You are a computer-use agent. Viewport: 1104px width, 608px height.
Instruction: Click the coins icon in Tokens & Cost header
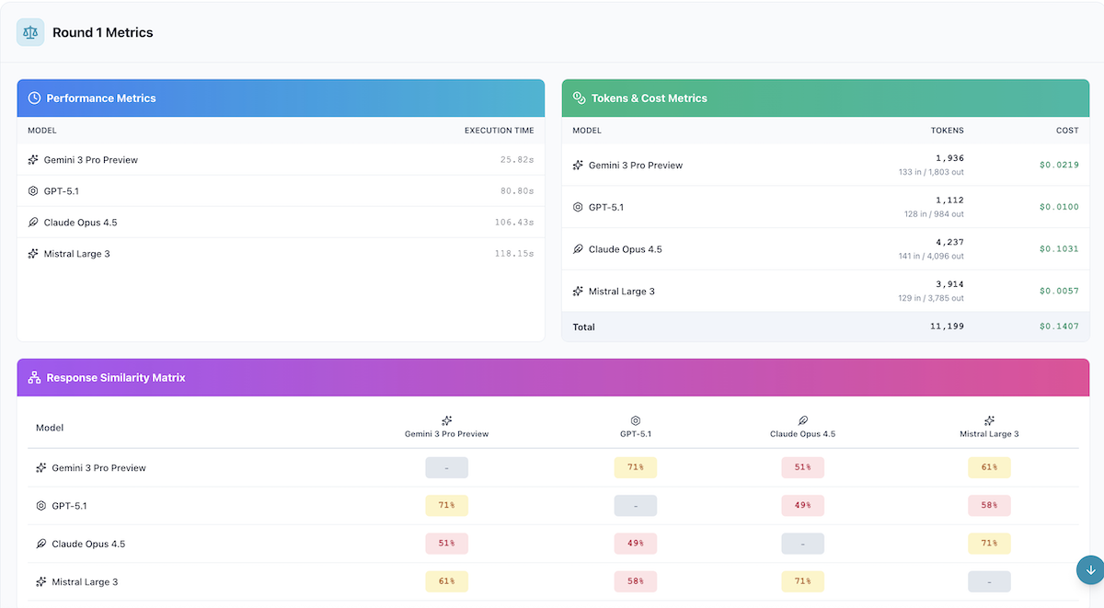(579, 98)
